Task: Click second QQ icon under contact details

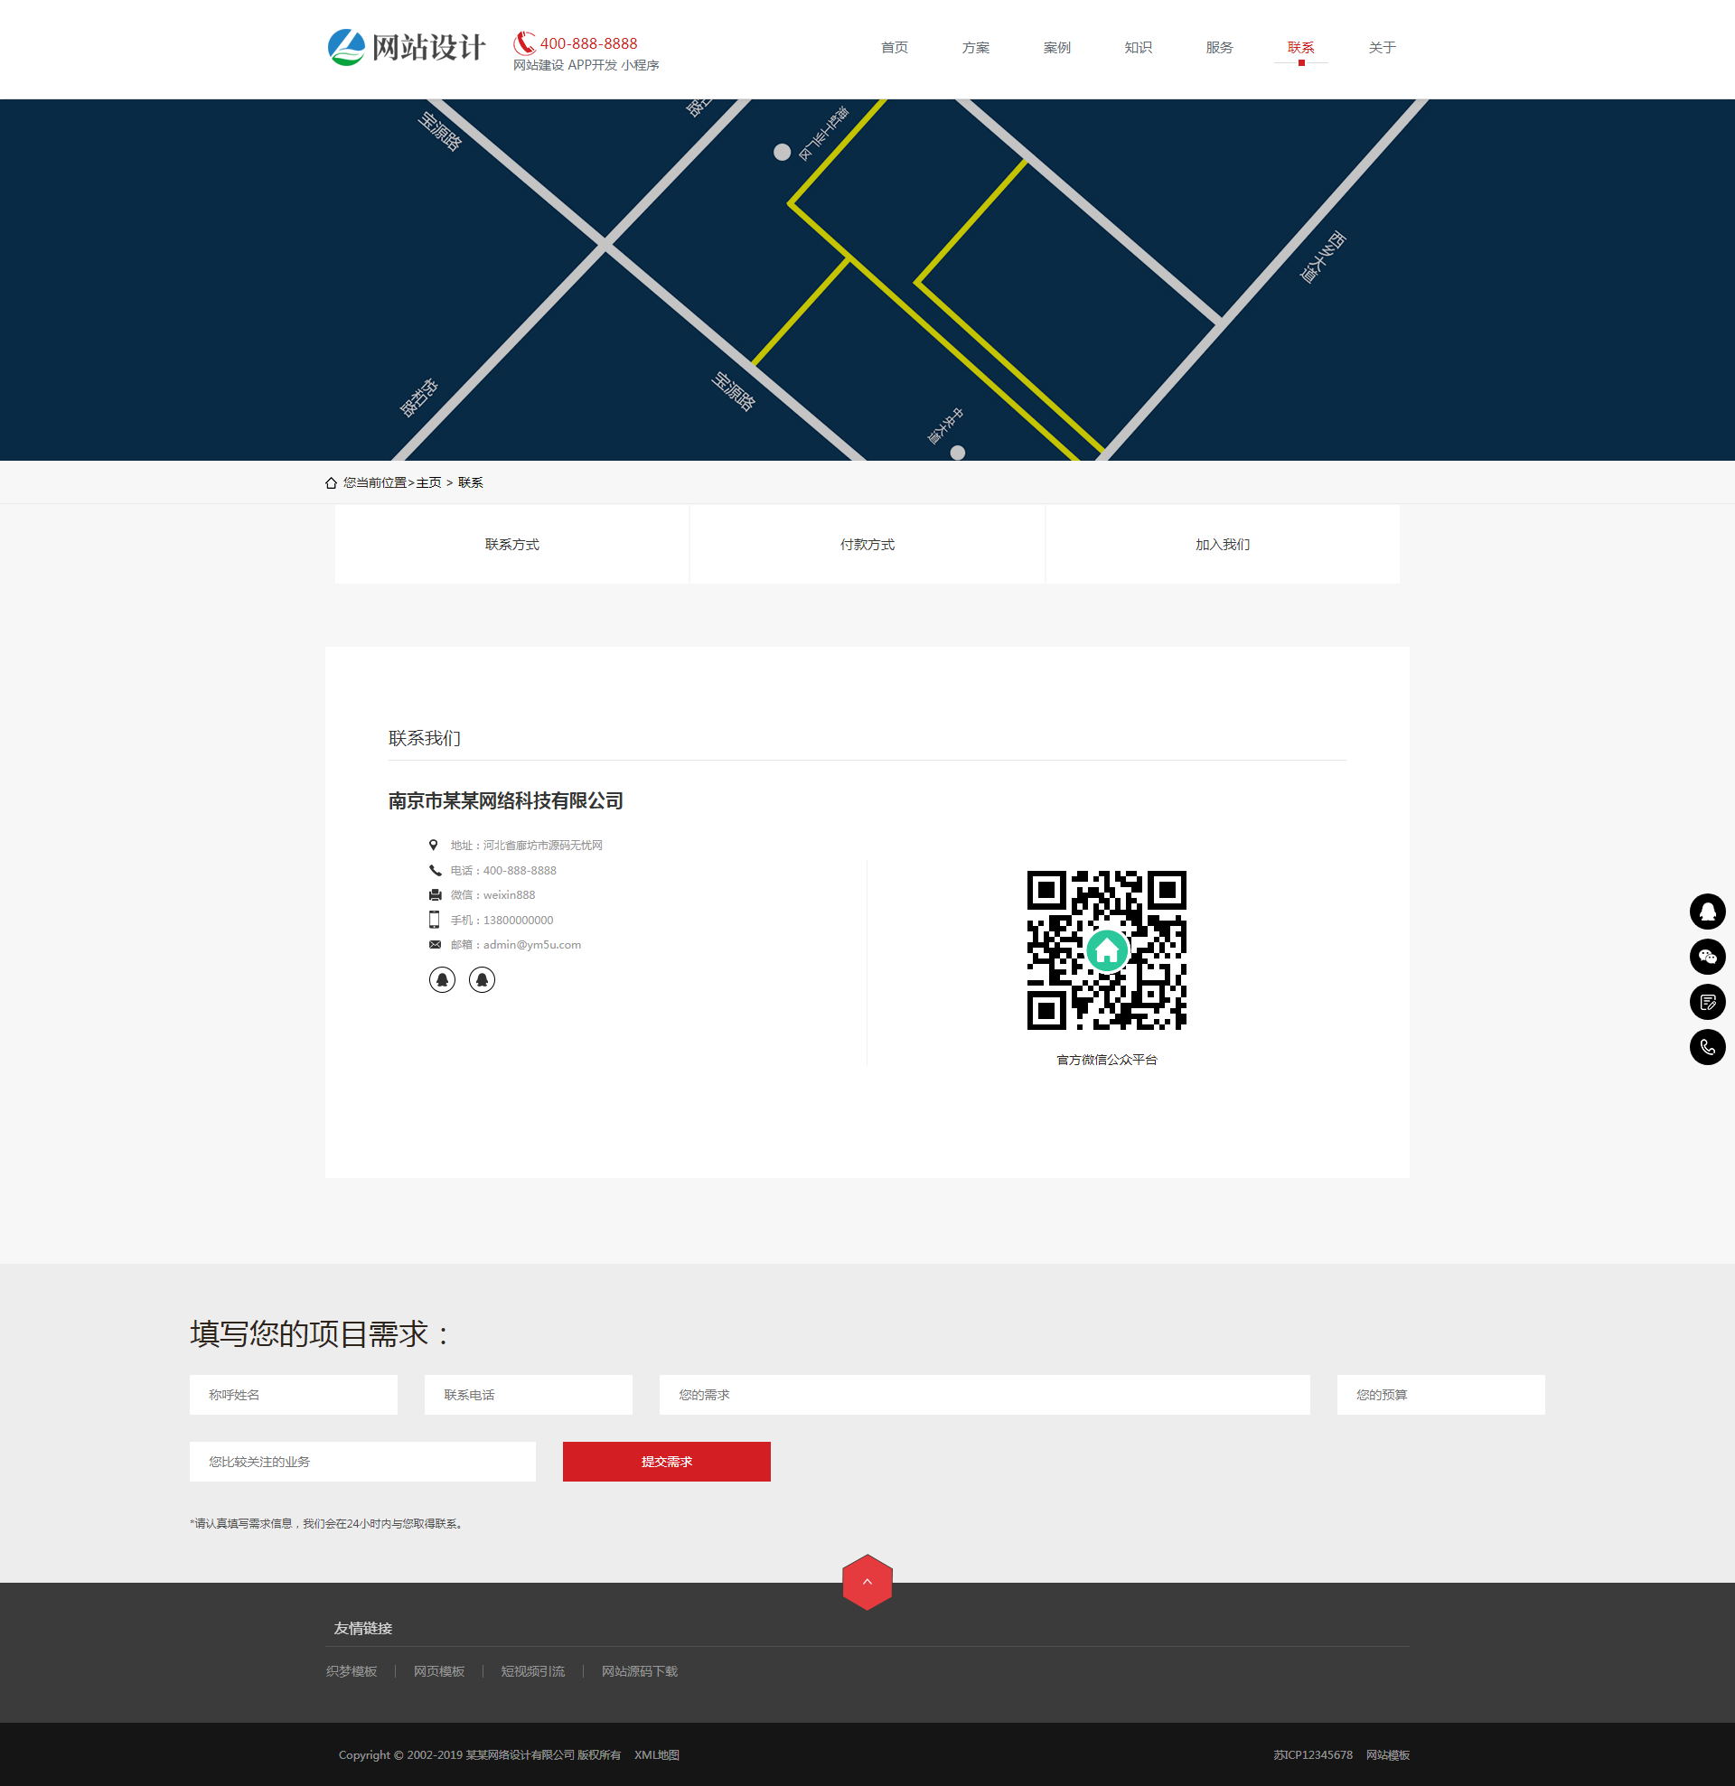Action: pos(482,979)
